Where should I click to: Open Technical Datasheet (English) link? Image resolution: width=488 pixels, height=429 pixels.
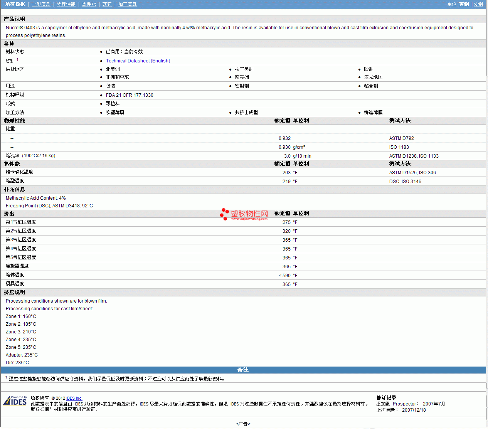pyautogui.click(x=138, y=61)
